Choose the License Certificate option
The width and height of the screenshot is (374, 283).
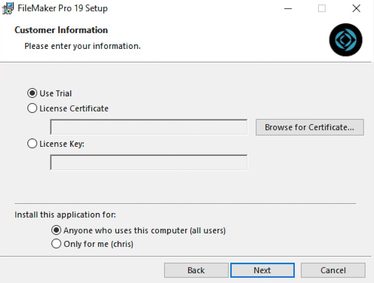[x=32, y=108]
